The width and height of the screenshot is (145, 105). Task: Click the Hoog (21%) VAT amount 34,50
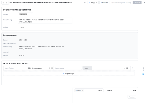tap(93, 90)
